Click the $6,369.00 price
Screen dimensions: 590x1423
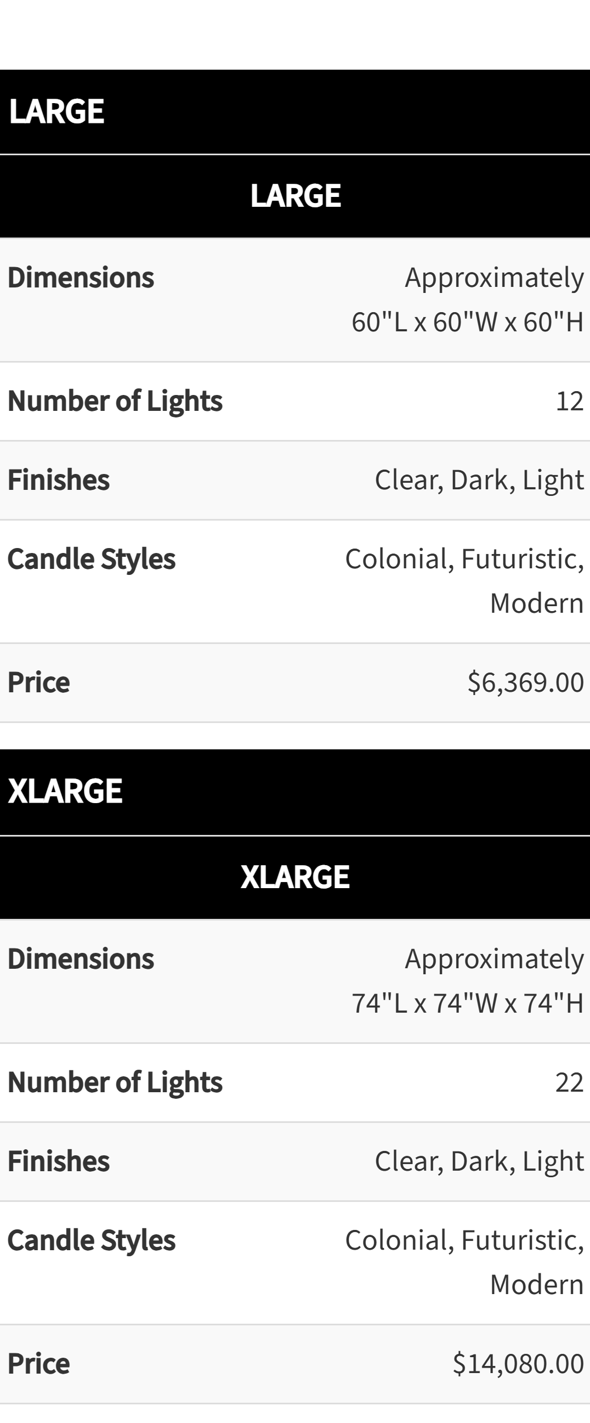(x=525, y=682)
